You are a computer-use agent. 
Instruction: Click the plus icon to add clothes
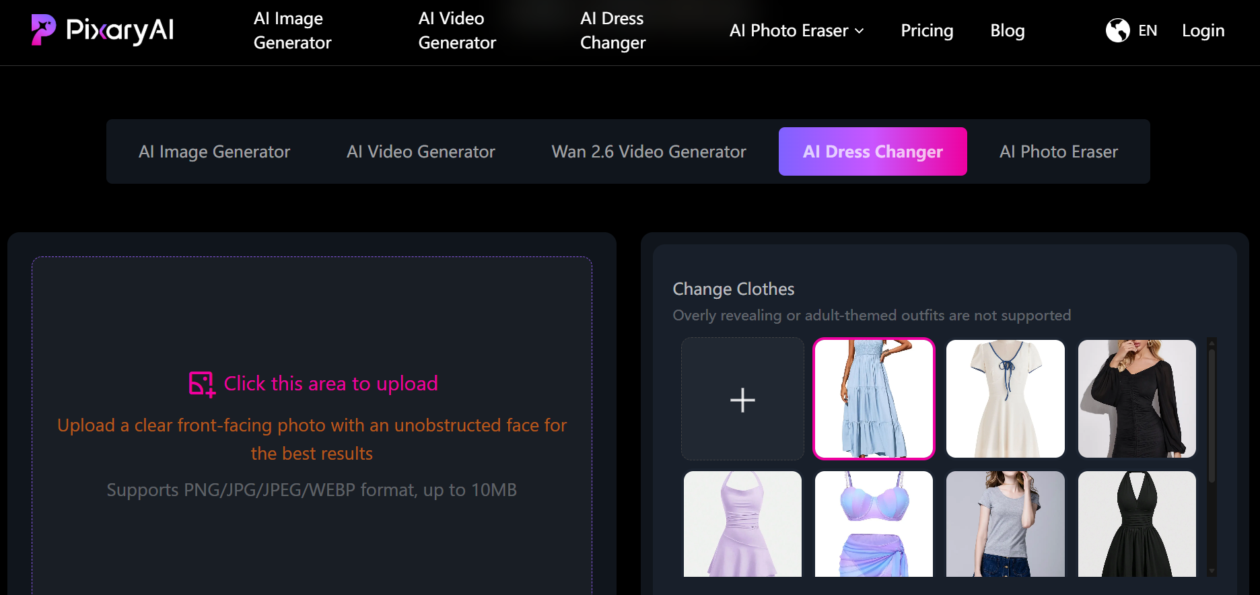pyautogui.click(x=742, y=399)
